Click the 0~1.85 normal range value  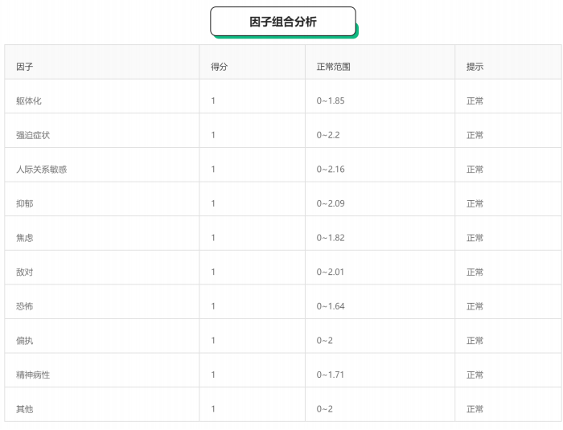pos(331,101)
